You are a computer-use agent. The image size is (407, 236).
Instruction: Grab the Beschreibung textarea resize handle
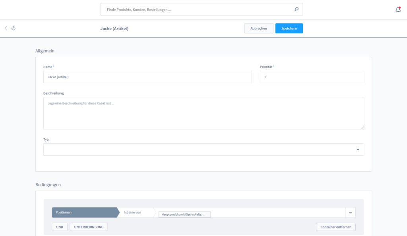[x=362, y=127]
